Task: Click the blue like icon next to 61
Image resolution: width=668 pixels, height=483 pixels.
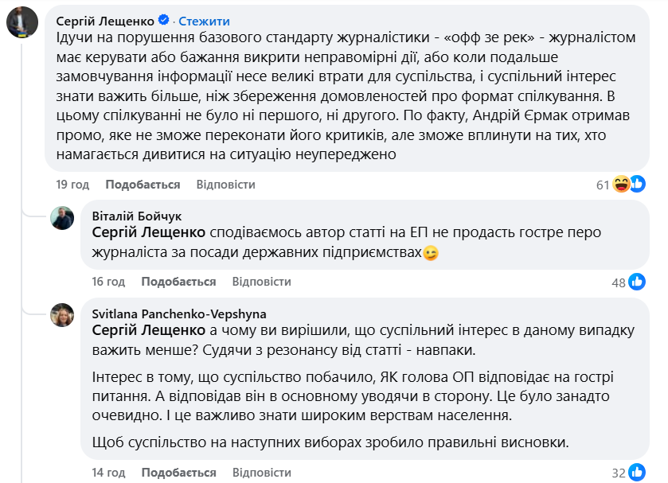Action: coord(637,185)
